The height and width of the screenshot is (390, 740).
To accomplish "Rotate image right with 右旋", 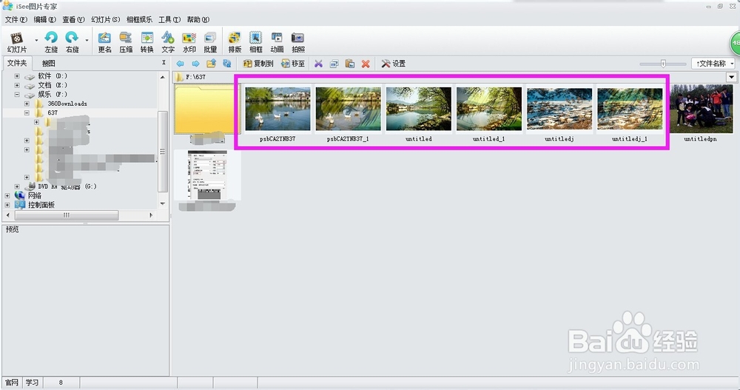I will tap(73, 41).
